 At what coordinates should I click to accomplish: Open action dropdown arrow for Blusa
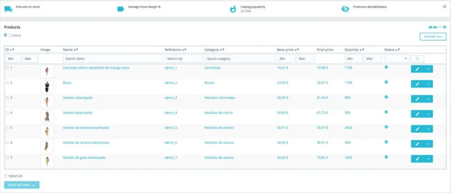coord(428,84)
